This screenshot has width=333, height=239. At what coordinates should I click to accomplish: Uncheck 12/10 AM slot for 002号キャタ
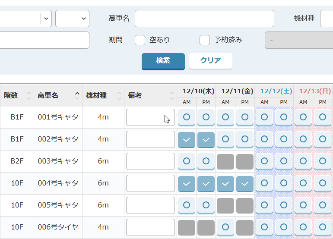point(187,139)
